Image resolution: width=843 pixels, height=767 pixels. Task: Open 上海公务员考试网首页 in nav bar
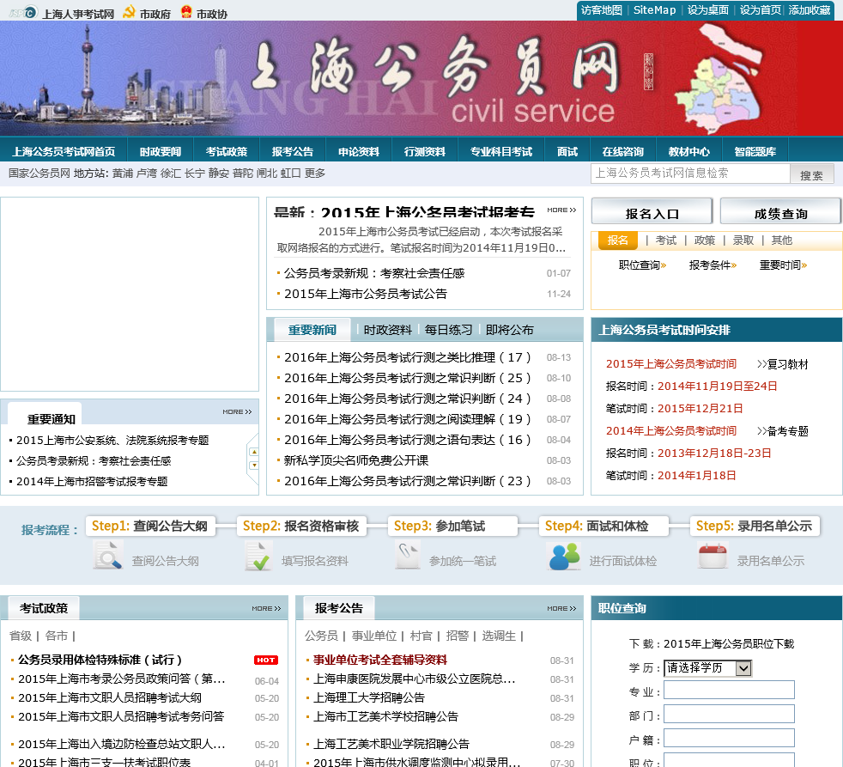point(64,152)
